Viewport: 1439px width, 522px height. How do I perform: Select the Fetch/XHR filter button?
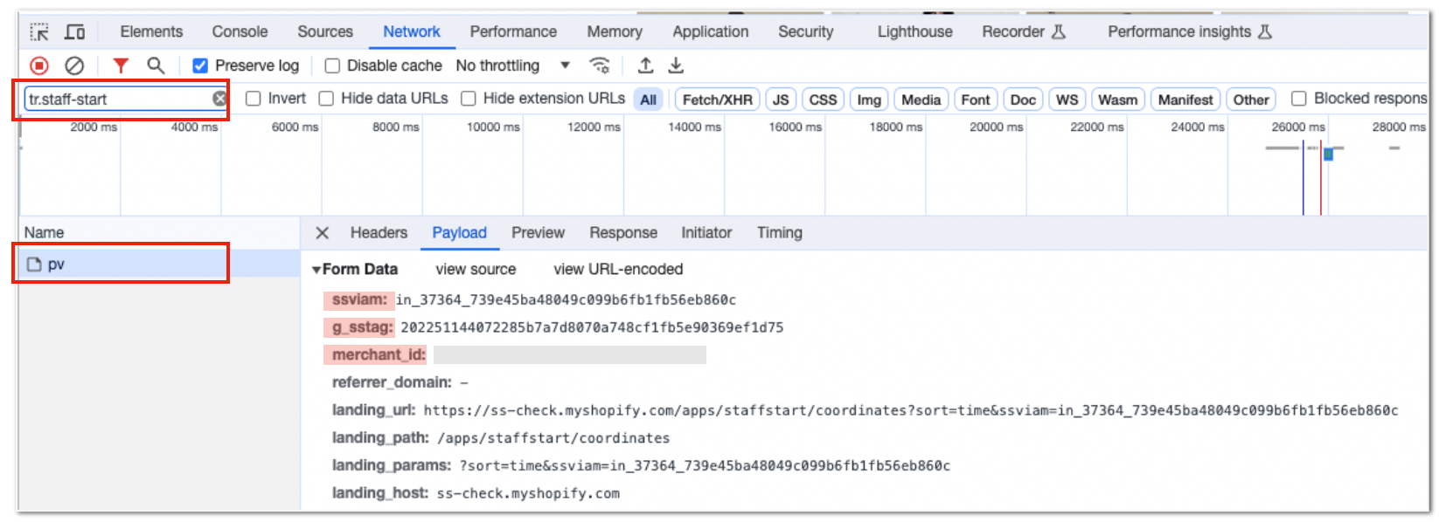coord(717,100)
